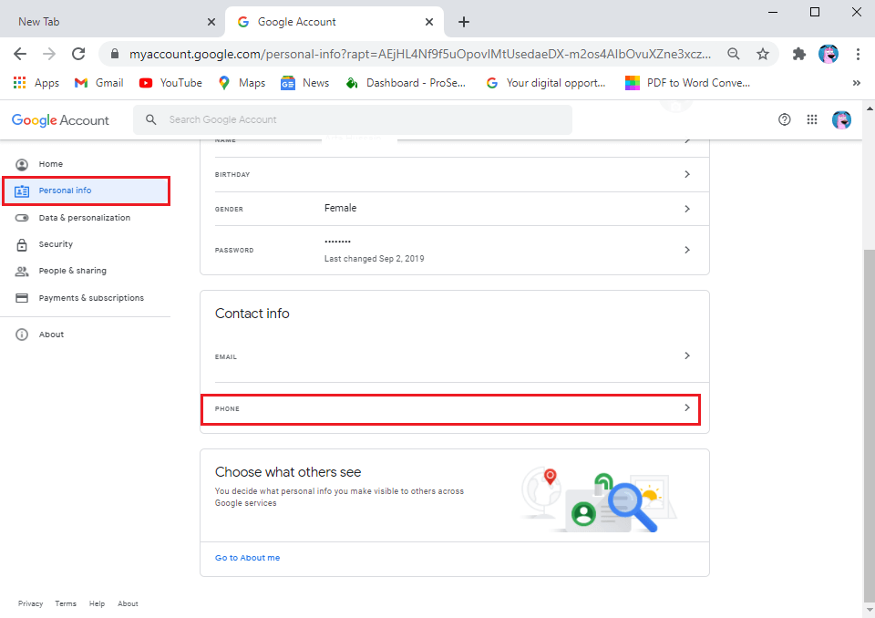
Task: Bookmark this page with star icon
Action: (x=763, y=54)
